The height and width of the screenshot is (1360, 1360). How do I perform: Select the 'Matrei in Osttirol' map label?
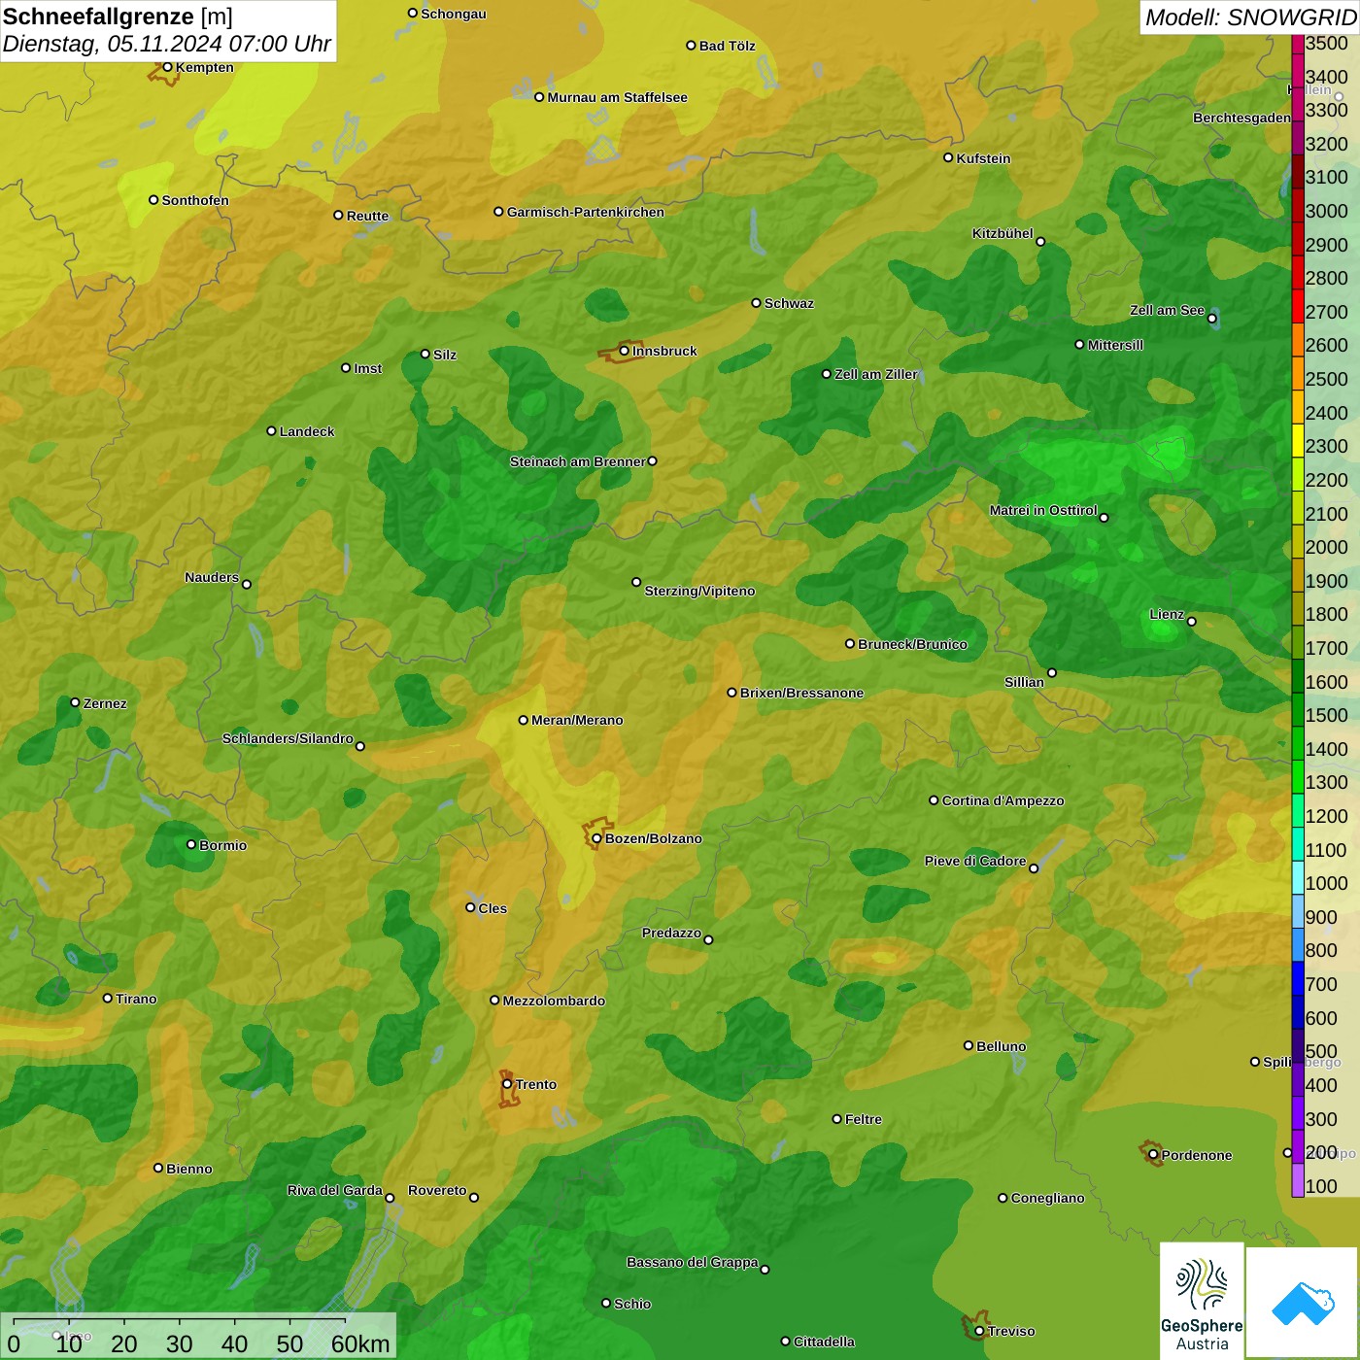click(1043, 510)
